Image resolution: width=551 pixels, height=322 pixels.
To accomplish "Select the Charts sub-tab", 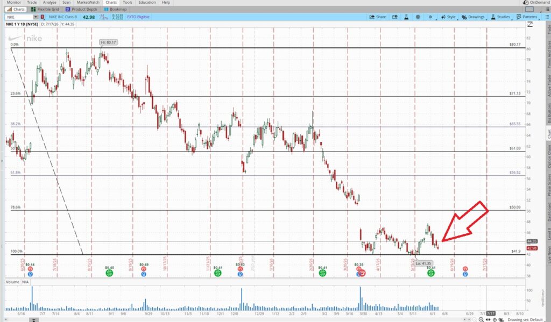I will (x=16, y=10).
